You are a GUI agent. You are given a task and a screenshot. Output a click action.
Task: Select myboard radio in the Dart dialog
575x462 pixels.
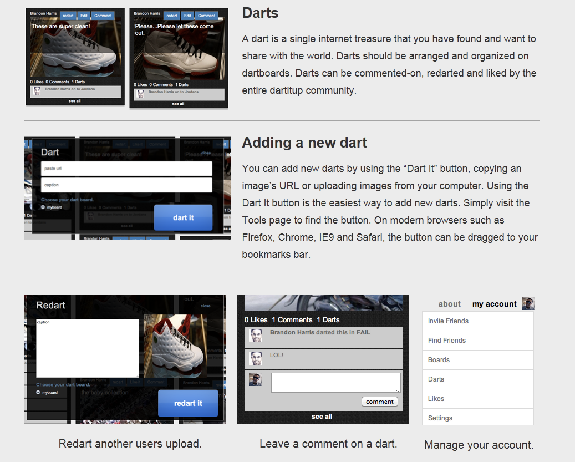pyautogui.click(x=43, y=207)
